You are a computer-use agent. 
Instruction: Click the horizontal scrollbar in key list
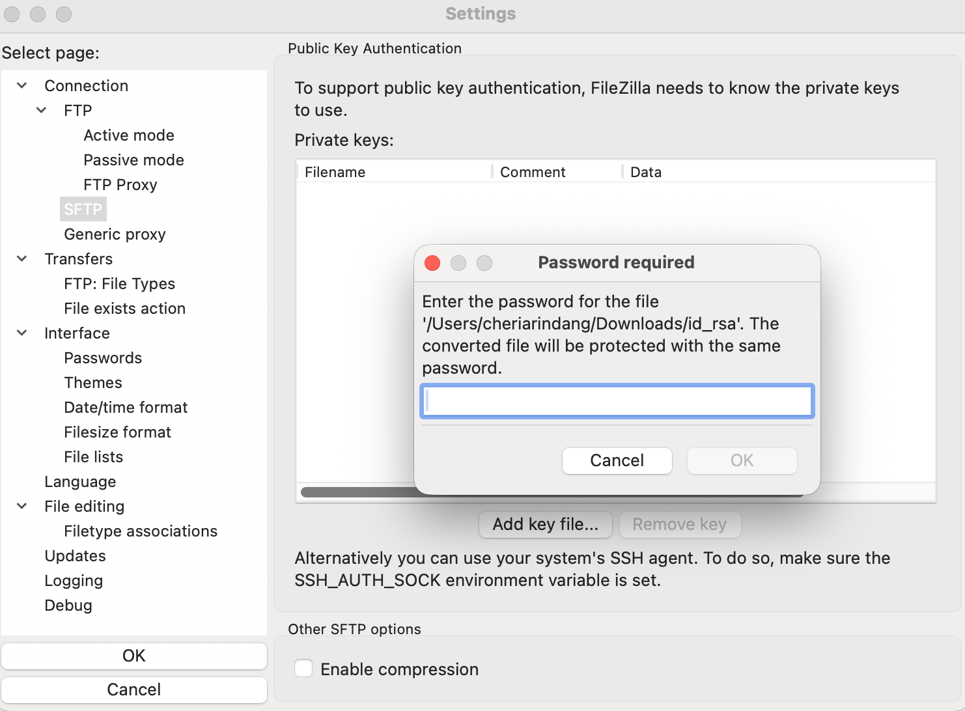click(357, 492)
